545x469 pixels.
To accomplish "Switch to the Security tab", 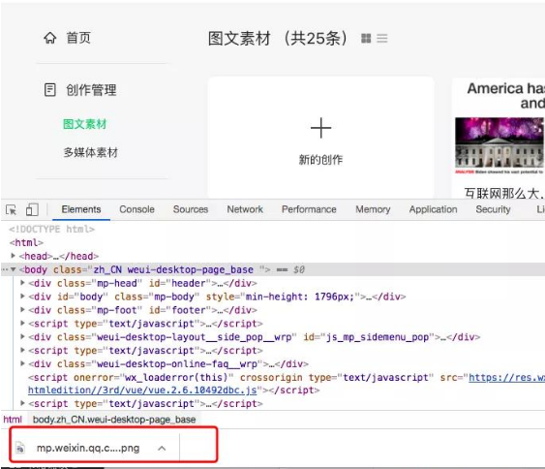I will (x=493, y=209).
